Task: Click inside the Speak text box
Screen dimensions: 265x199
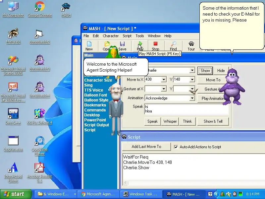Action: click(186, 109)
